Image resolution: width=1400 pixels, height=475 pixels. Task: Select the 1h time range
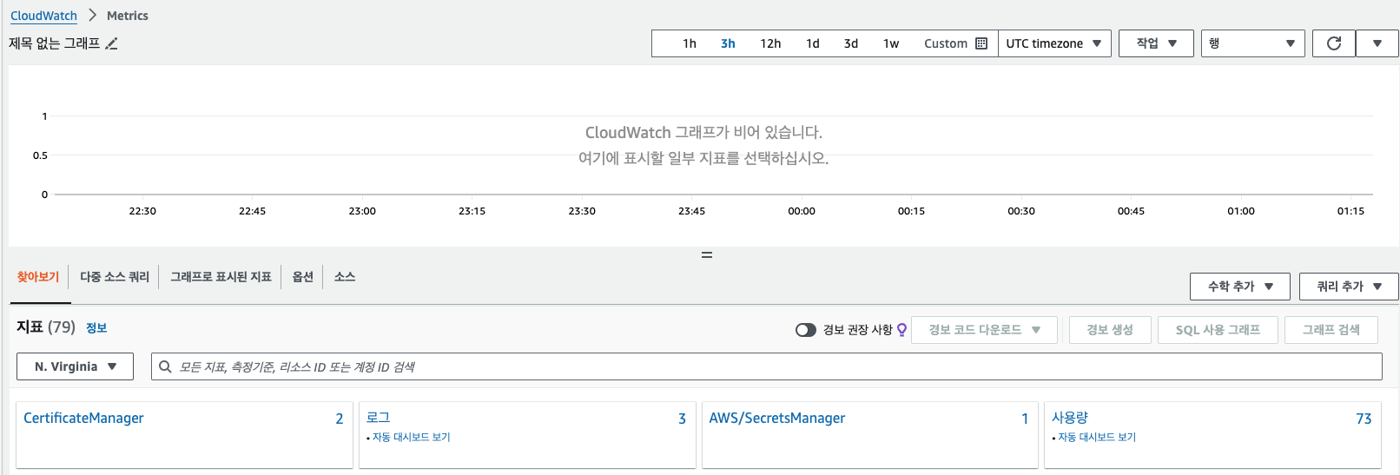(690, 43)
